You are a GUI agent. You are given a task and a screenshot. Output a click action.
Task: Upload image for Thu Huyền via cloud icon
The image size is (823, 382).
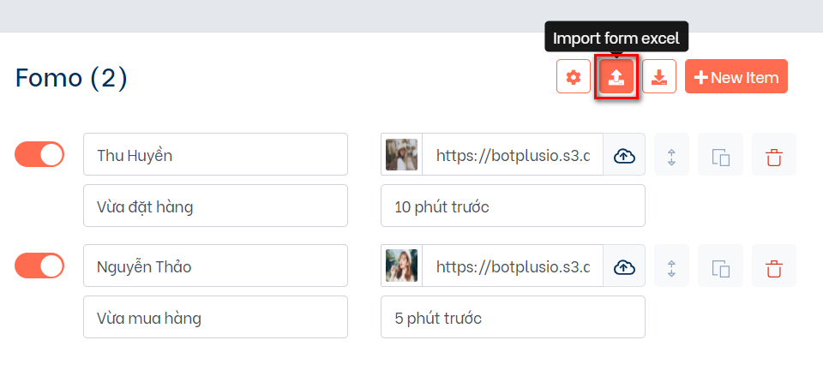coord(624,155)
